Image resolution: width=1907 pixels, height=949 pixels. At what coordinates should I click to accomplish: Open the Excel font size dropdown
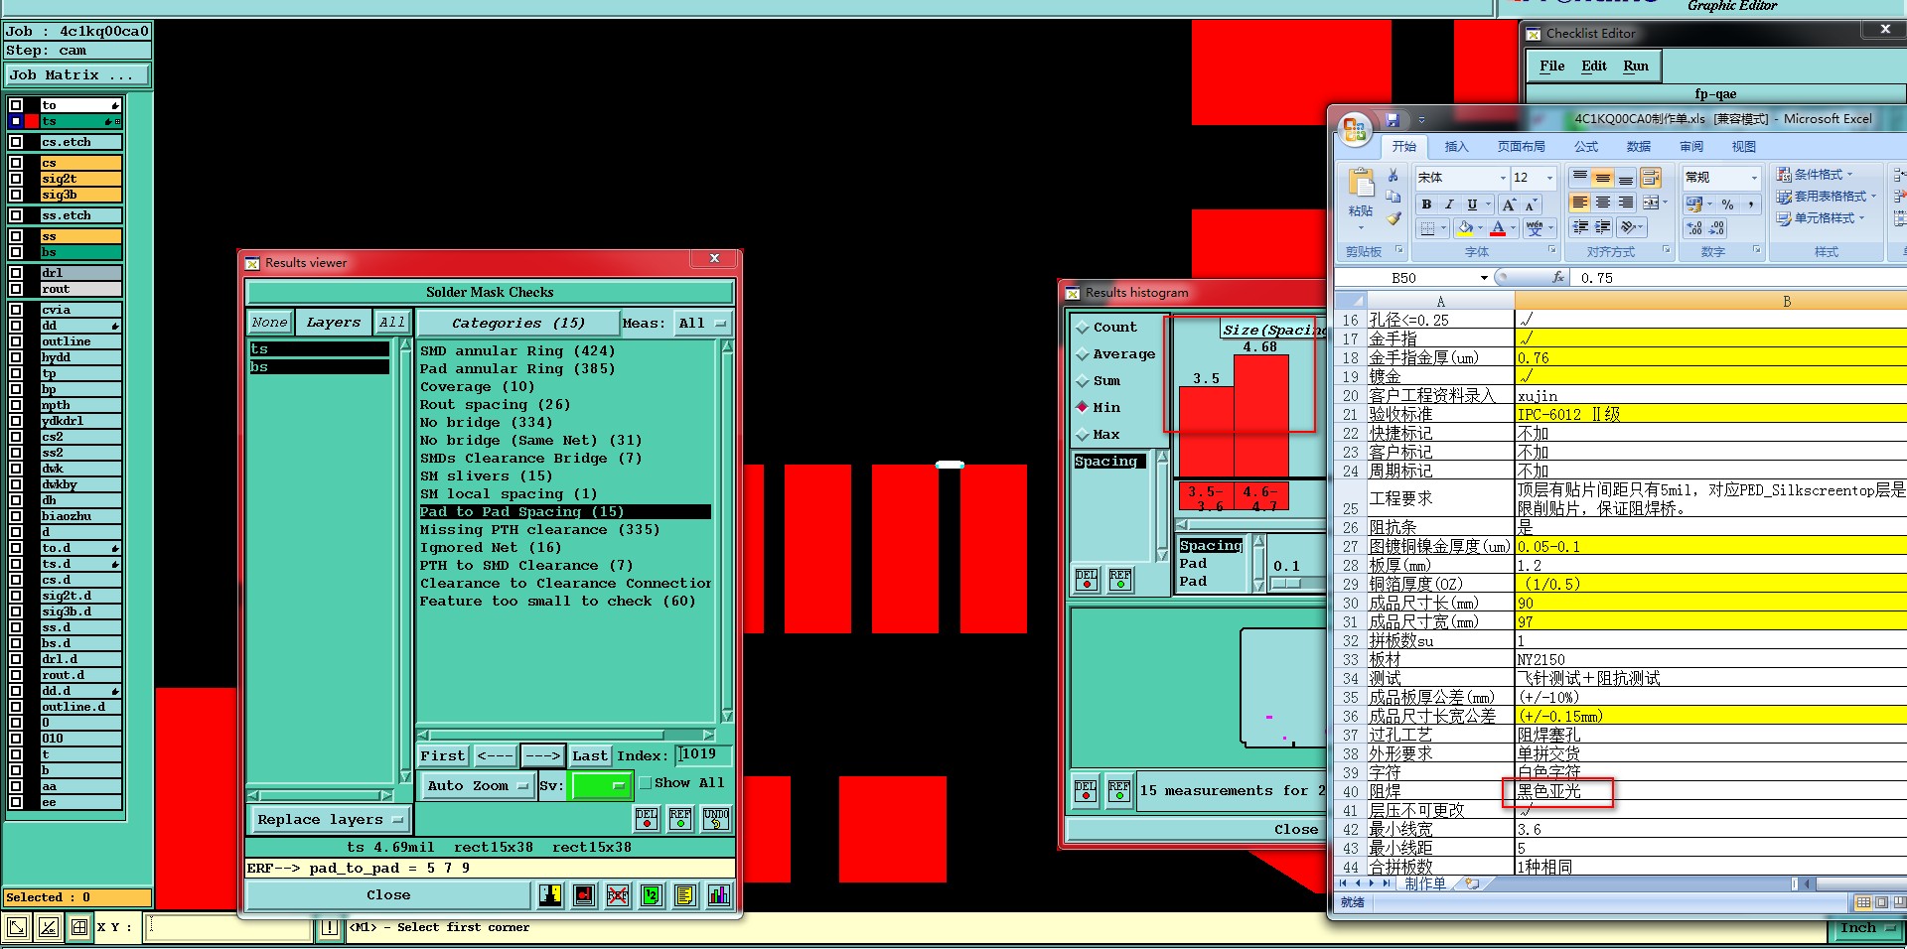1549,178
